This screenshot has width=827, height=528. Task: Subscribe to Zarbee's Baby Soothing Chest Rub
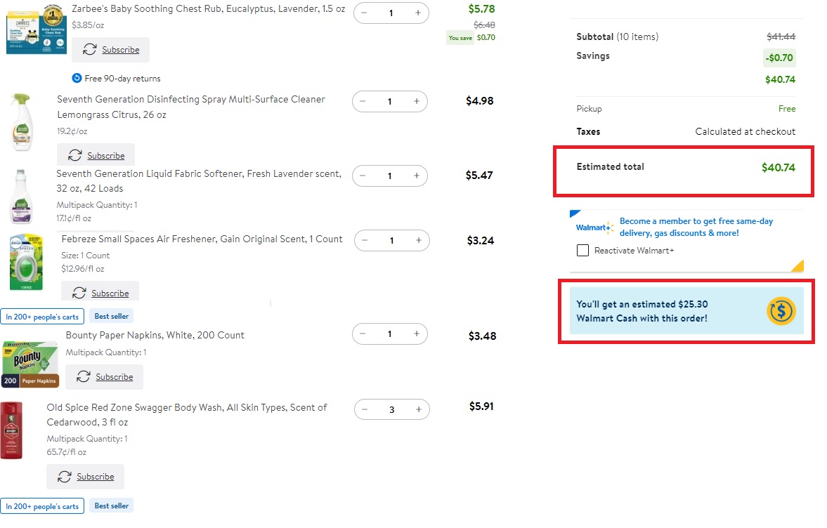(111, 50)
